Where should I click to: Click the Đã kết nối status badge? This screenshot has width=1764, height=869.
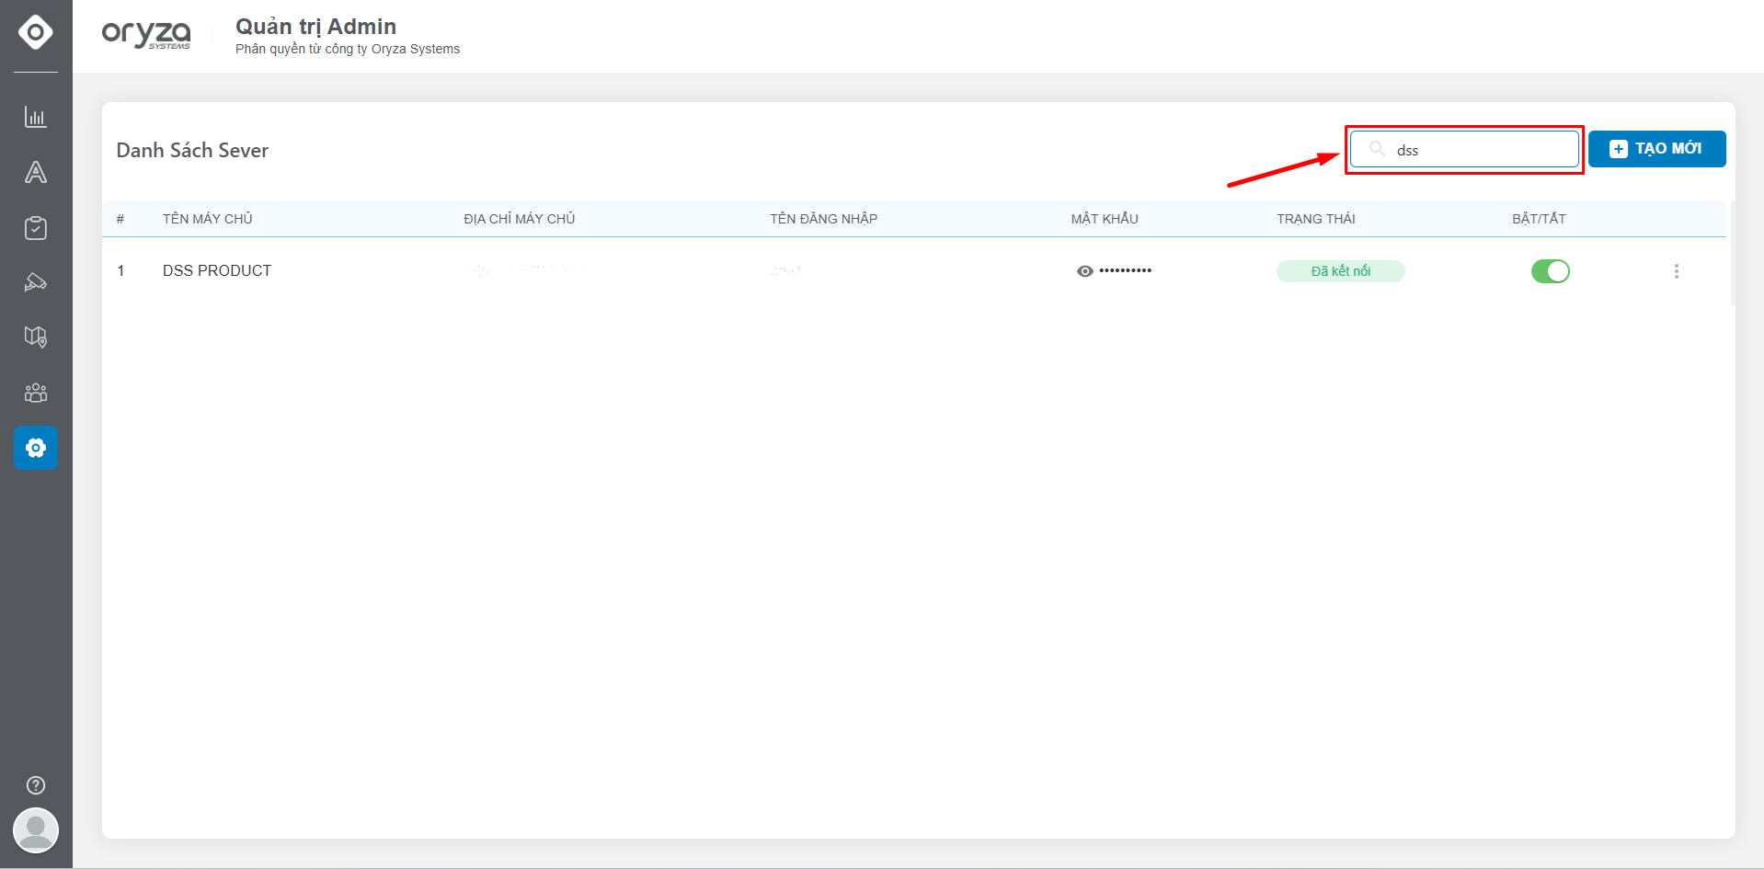click(x=1340, y=271)
